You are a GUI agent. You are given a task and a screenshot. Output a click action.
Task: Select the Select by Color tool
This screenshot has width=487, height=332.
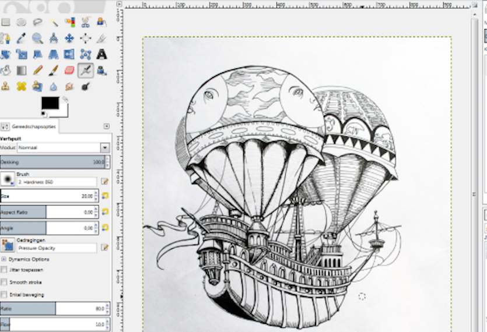[x=70, y=22]
